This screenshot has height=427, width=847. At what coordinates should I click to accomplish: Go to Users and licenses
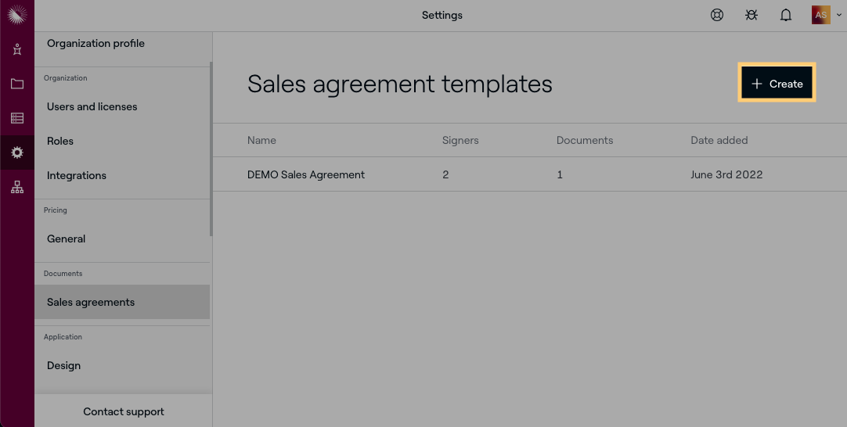click(x=92, y=106)
